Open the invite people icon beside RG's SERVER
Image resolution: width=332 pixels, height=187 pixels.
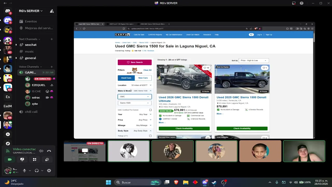pyautogui.click(x=52, y=11)
